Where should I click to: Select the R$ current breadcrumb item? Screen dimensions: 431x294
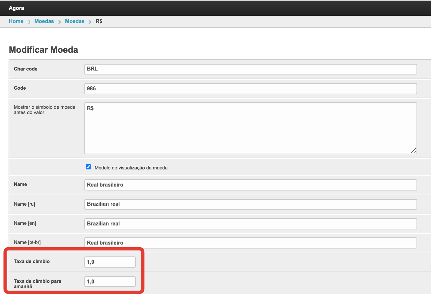click(99, 21)
